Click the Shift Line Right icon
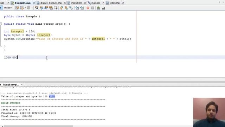The height and width of the screenshot is (127, 225). click(82, 8)
